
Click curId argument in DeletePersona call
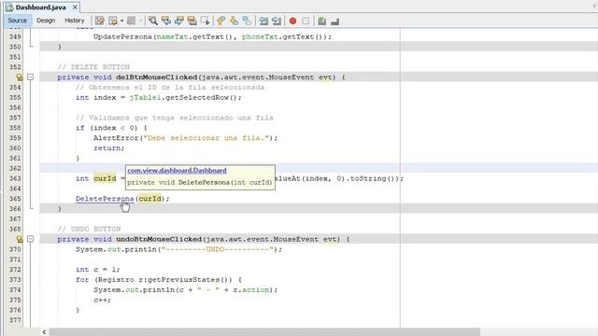149,199
